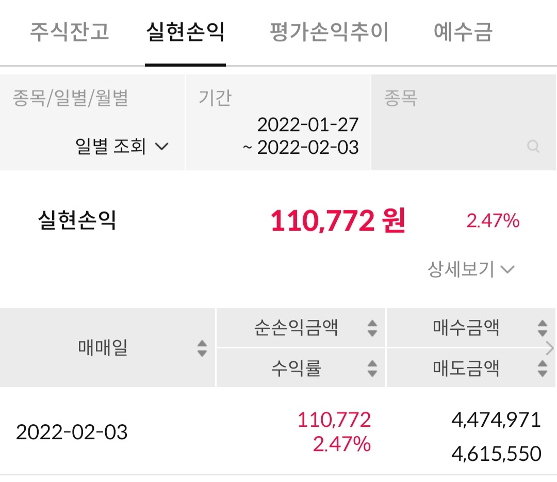557x482 pixels.
Task: Sort by 매수금액 using its sort arrows
Action: (x=543, y=328)
